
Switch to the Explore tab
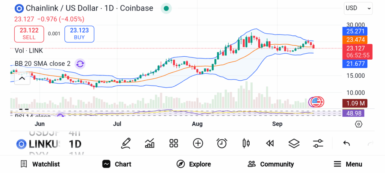[194, 164]
